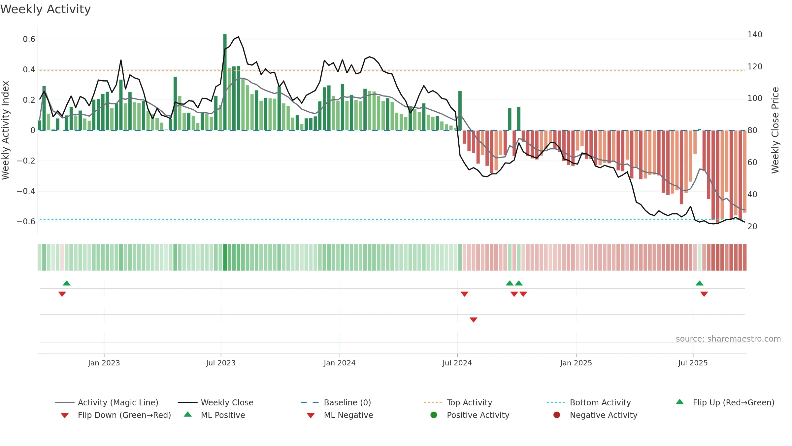Click the Jul 2023 x-axis label
Screen dimensions: 792x446
(x=221, y=363)
